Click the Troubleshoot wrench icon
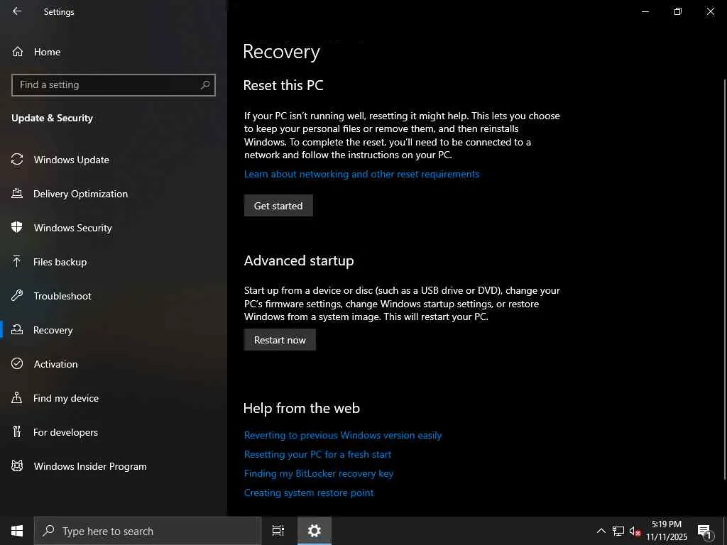 17,295
